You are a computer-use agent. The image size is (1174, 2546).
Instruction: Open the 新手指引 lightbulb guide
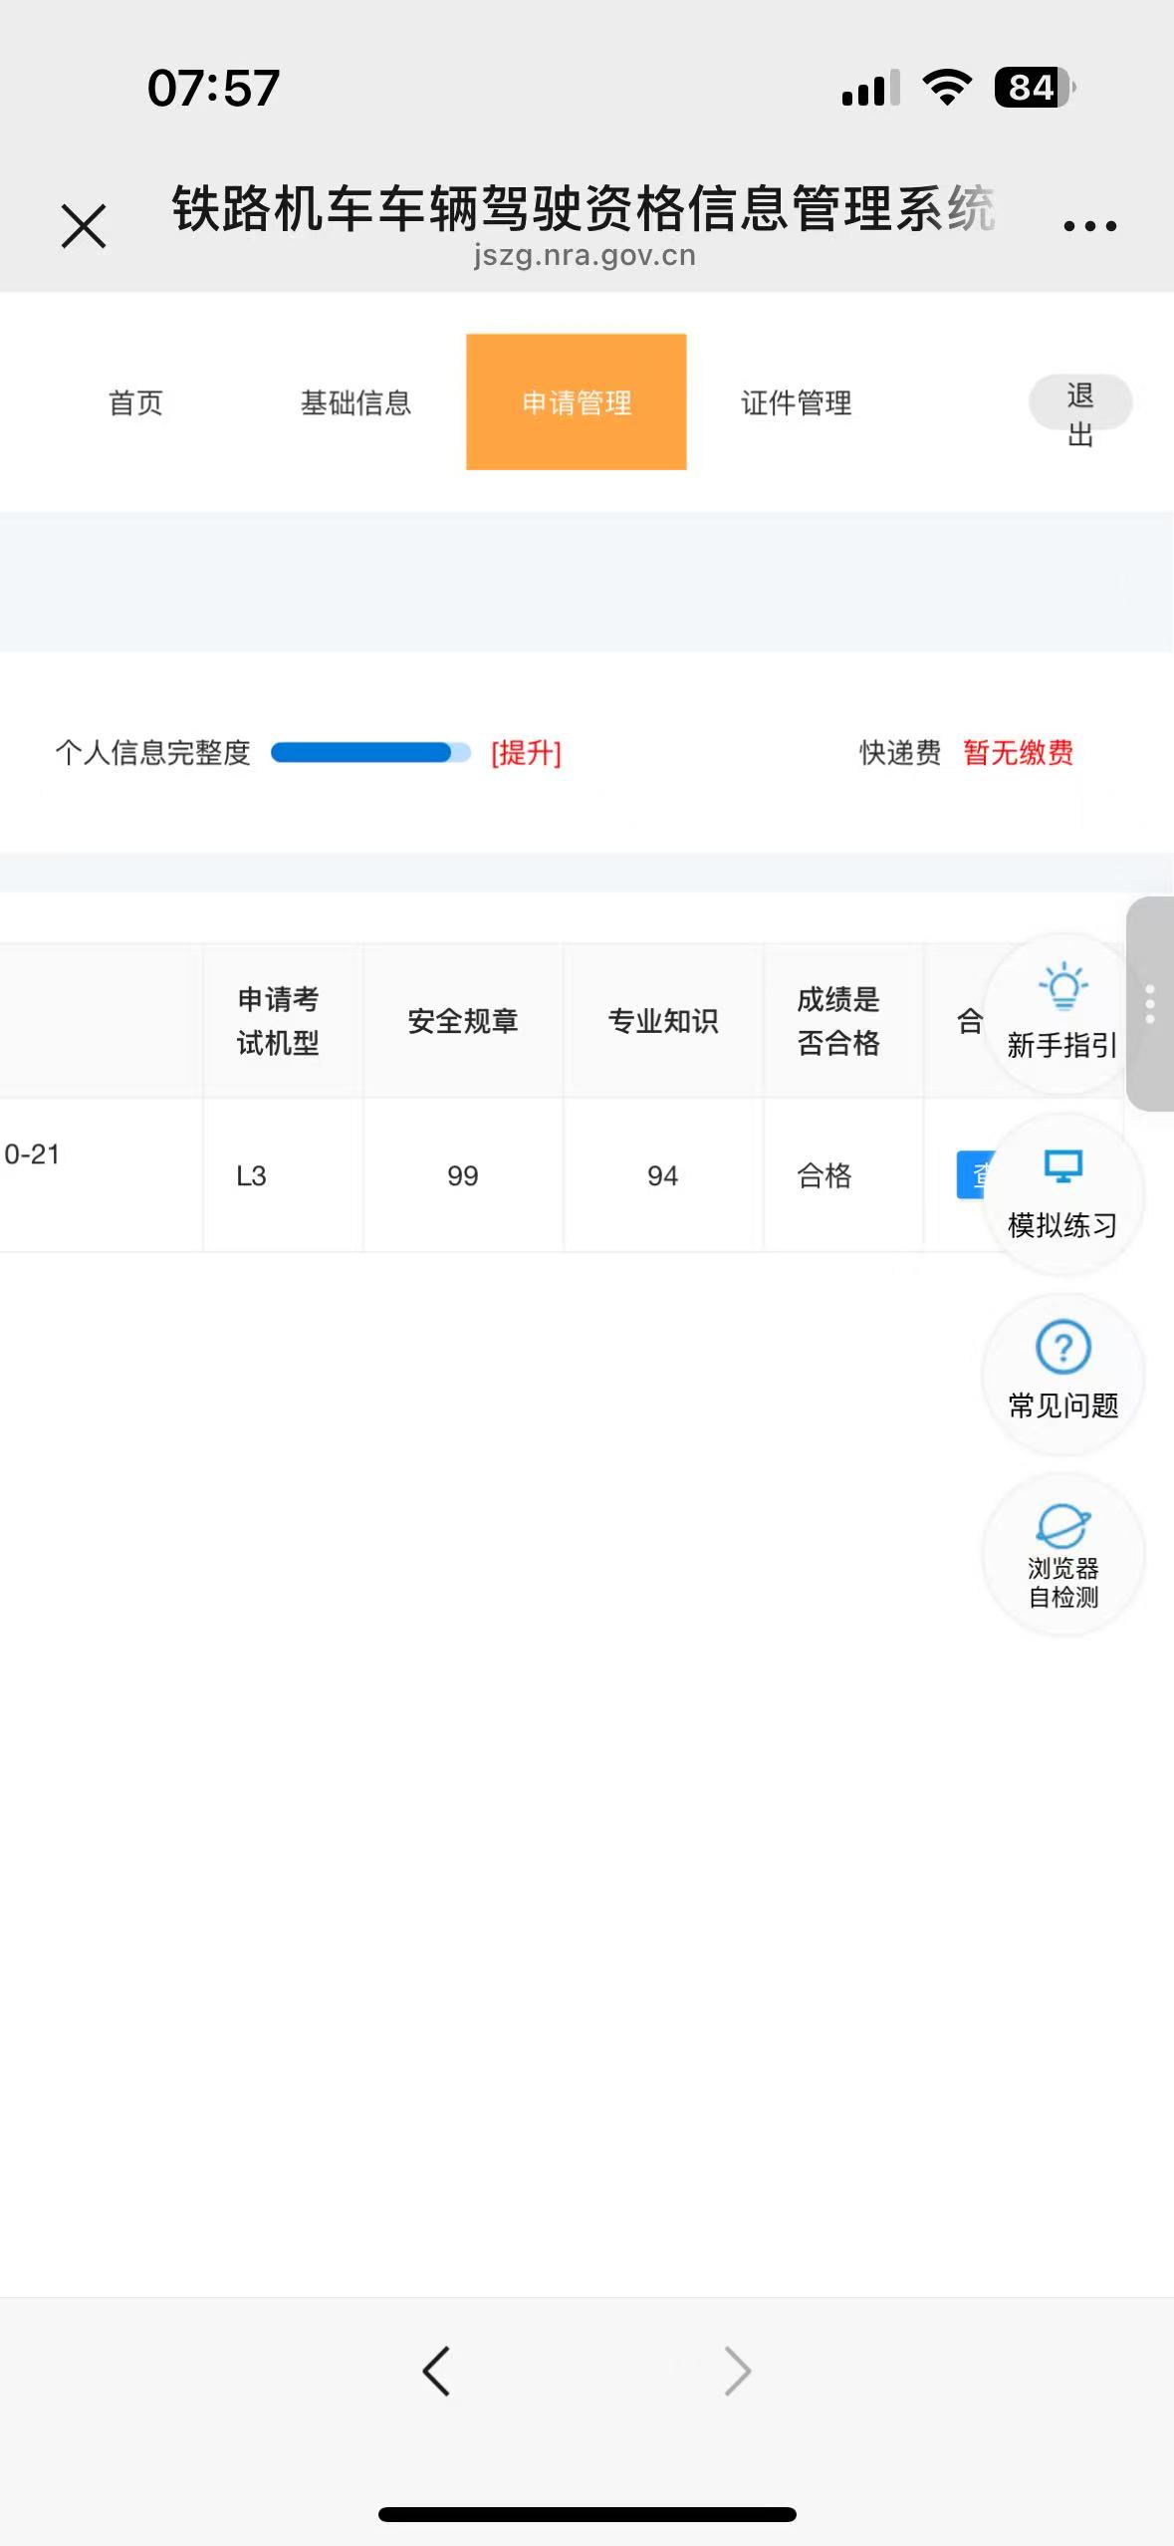point(1062,1012)
